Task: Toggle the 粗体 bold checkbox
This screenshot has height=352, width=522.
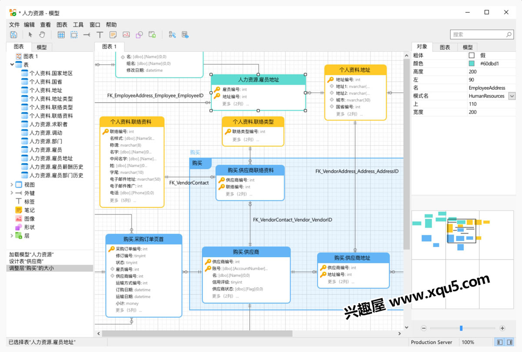Action: [472, 56]
